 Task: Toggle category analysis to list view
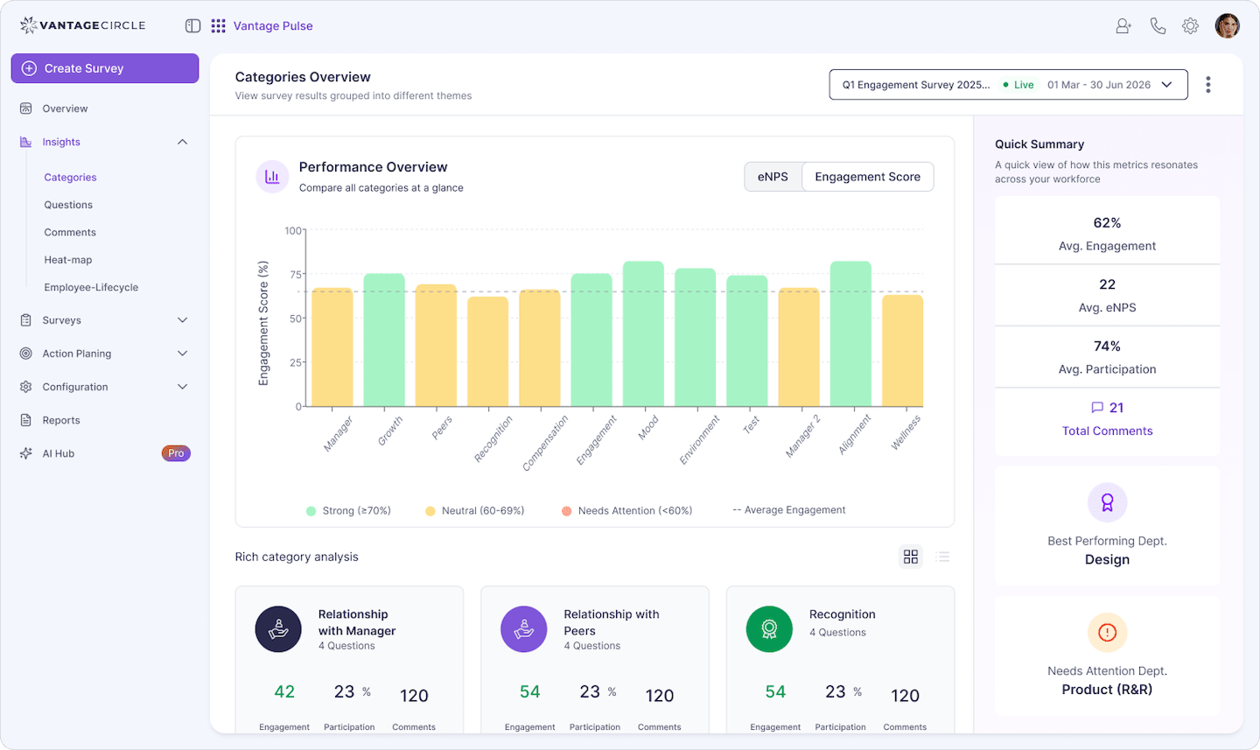[x=942, y=557]
